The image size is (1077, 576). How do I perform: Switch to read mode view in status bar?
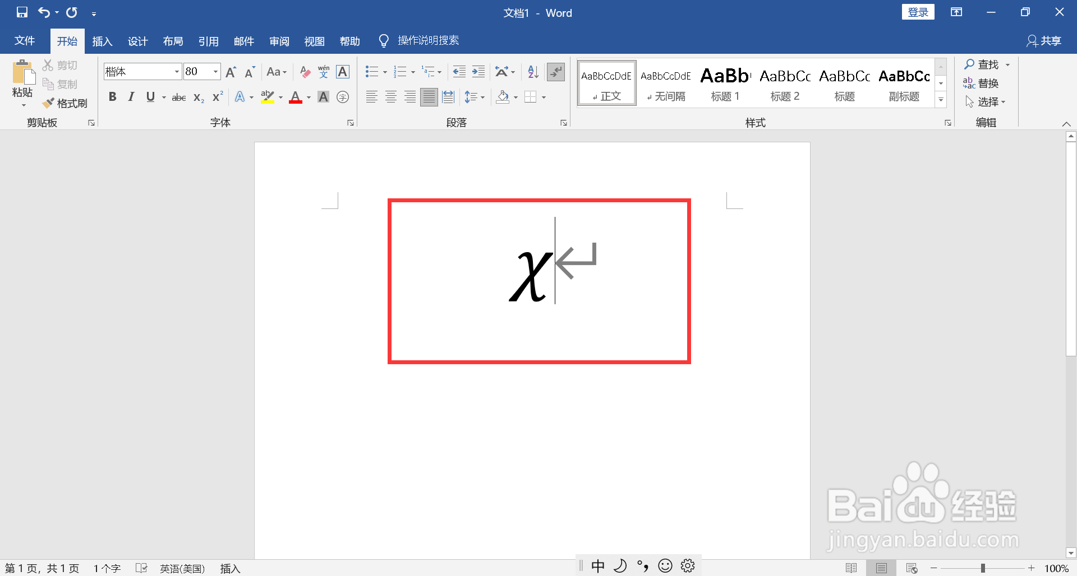click(851, 568)
